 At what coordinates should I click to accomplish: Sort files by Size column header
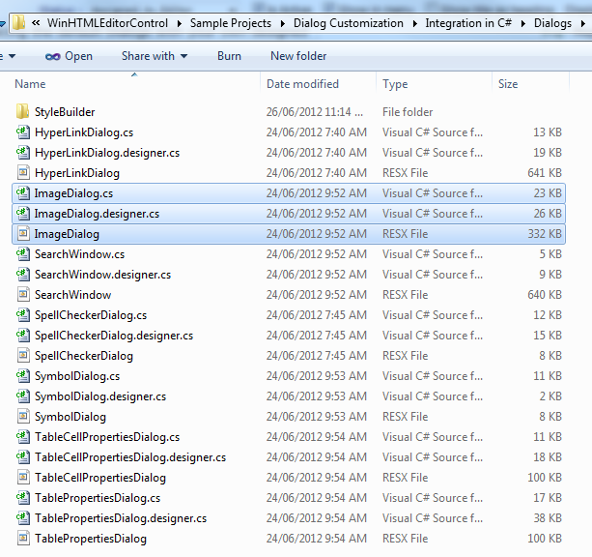[508, 85]
